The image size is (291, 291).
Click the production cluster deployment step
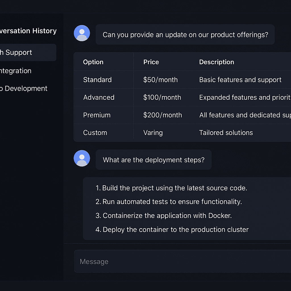pyautogui.click(x=172, y=229)
